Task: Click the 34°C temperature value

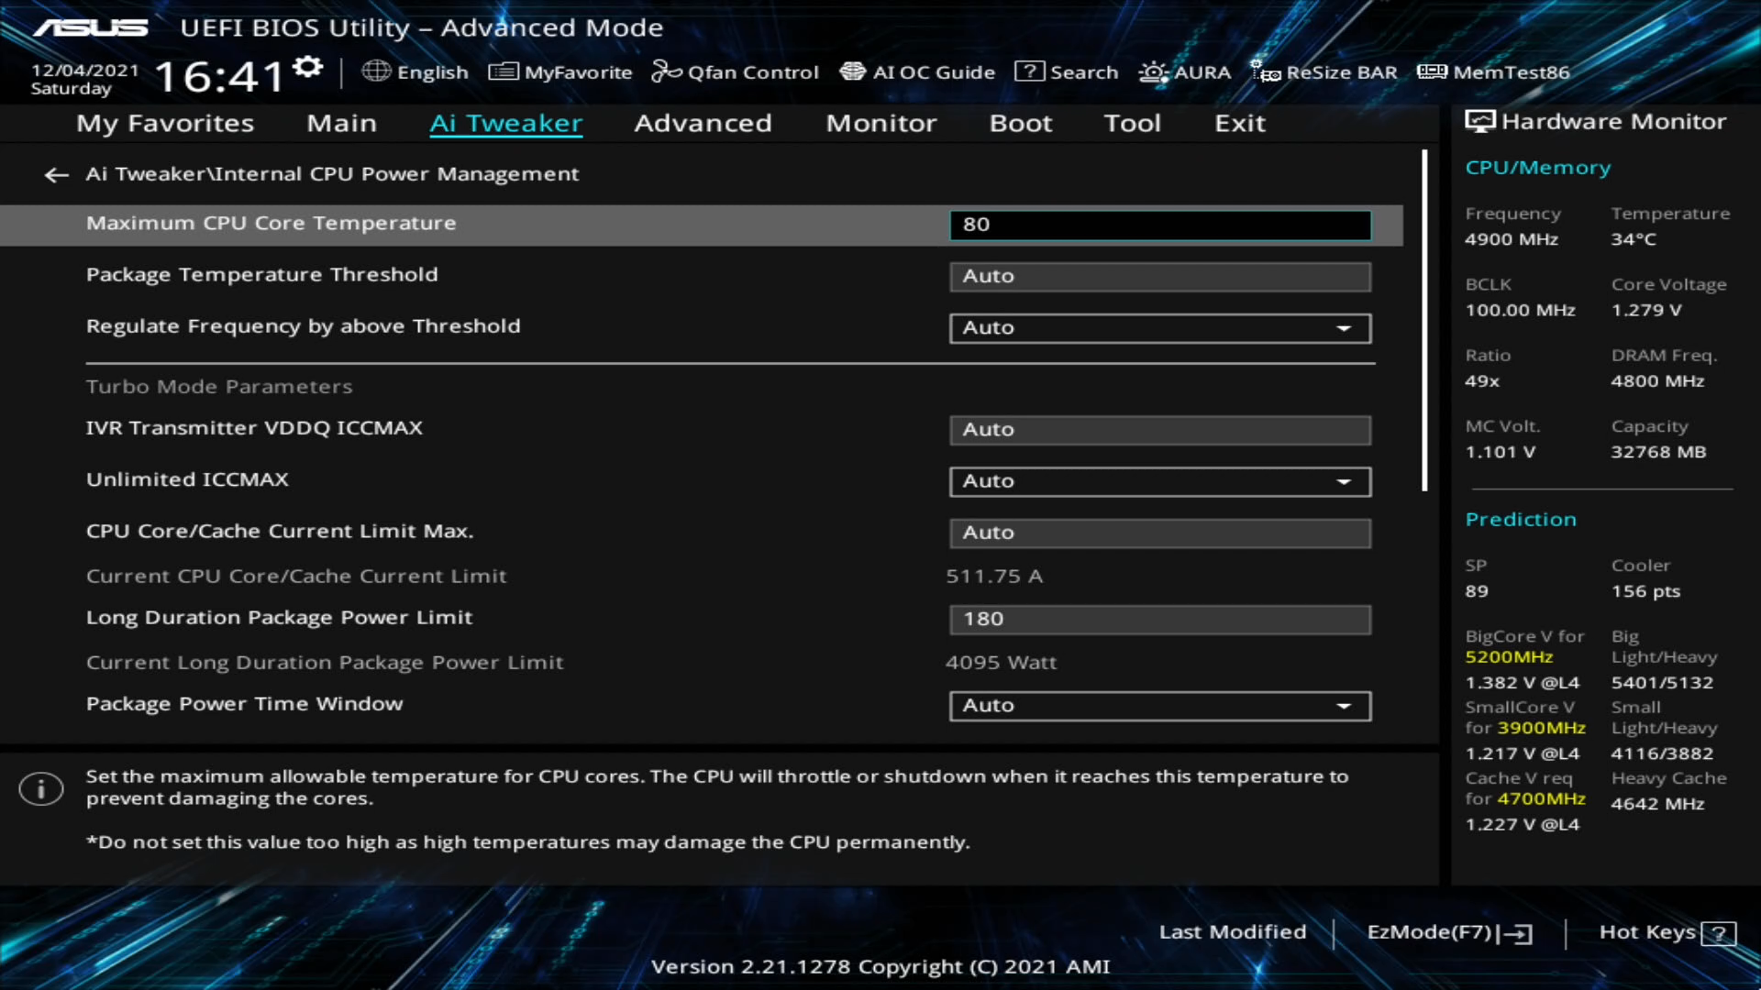Action: point(1634,239)
